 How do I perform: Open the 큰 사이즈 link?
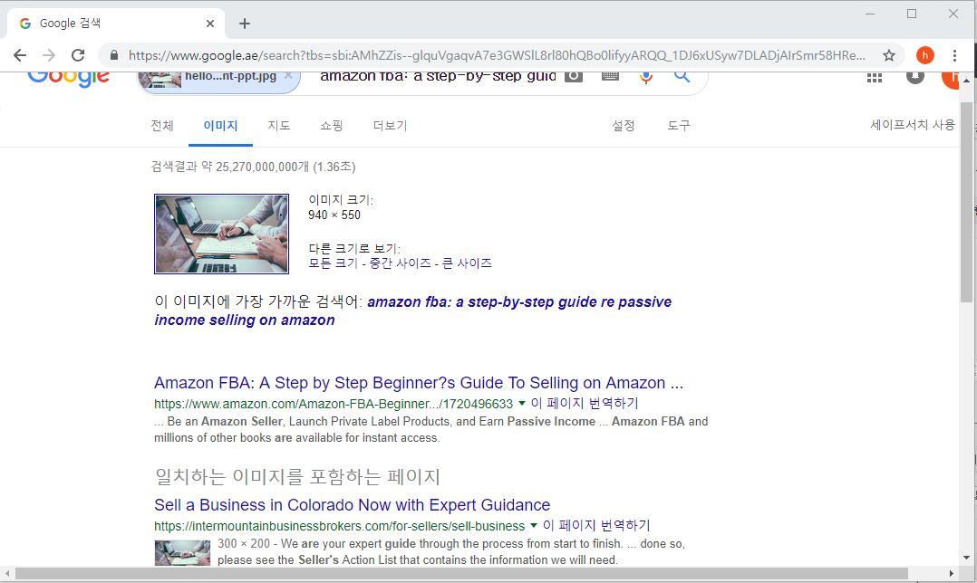click(467, 263)
